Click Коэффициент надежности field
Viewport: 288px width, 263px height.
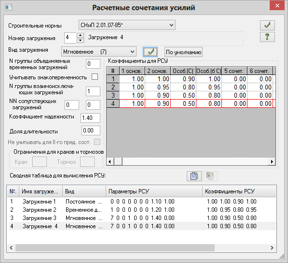90,118
